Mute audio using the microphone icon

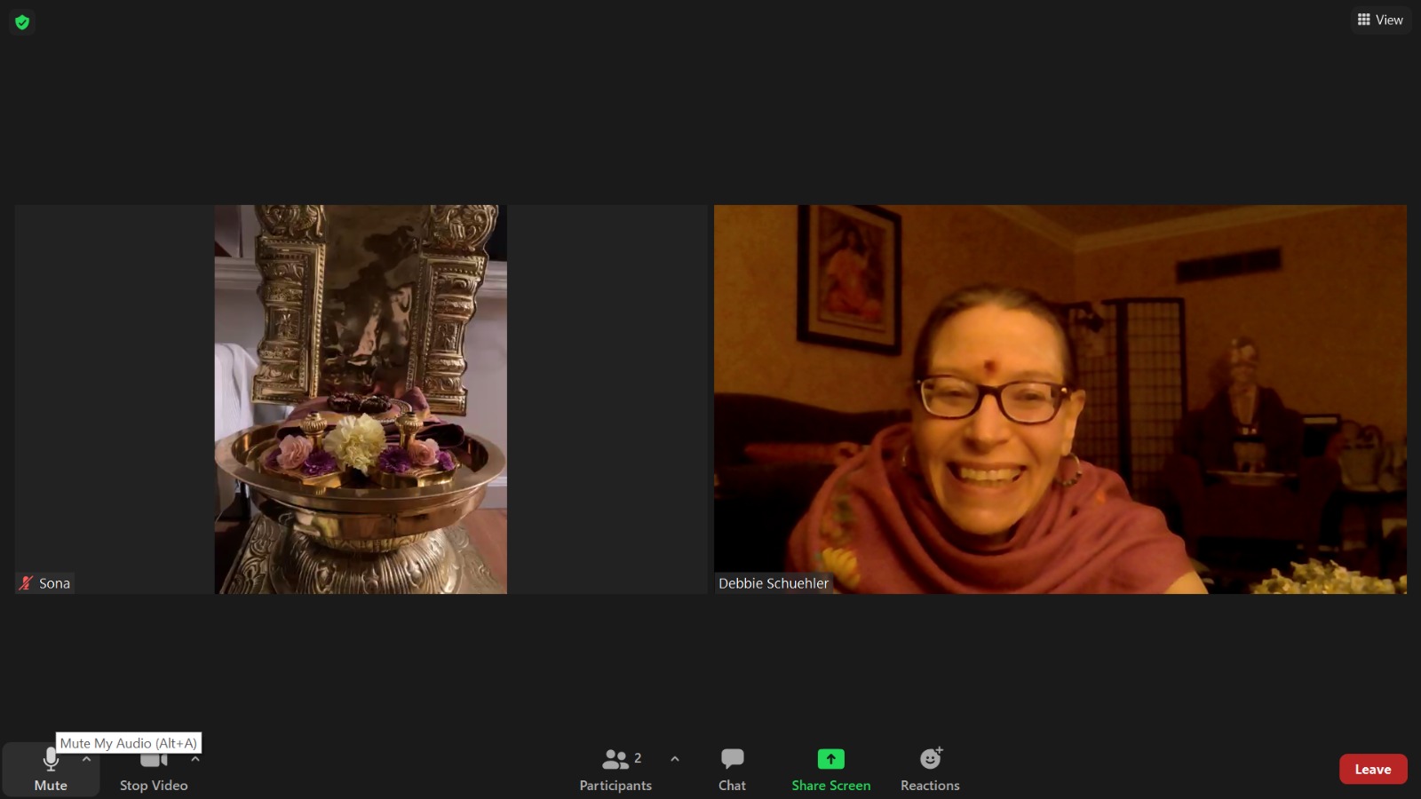[x=51, y=760]
